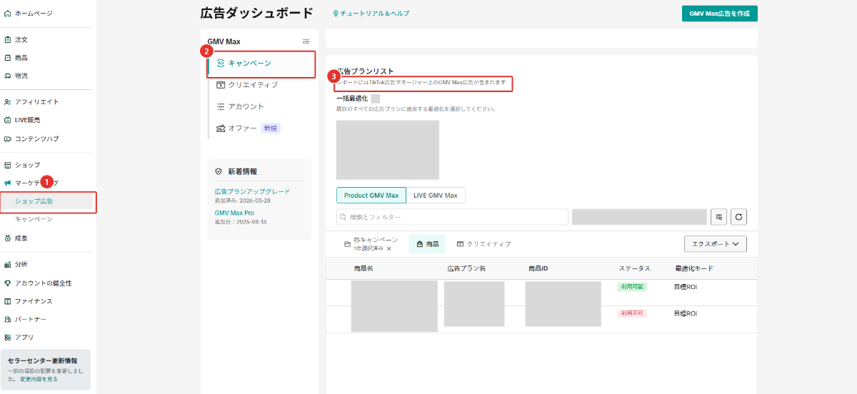Open the 分析 sidebar section
This screenshot has height=394, width=857.
[21, 264]
